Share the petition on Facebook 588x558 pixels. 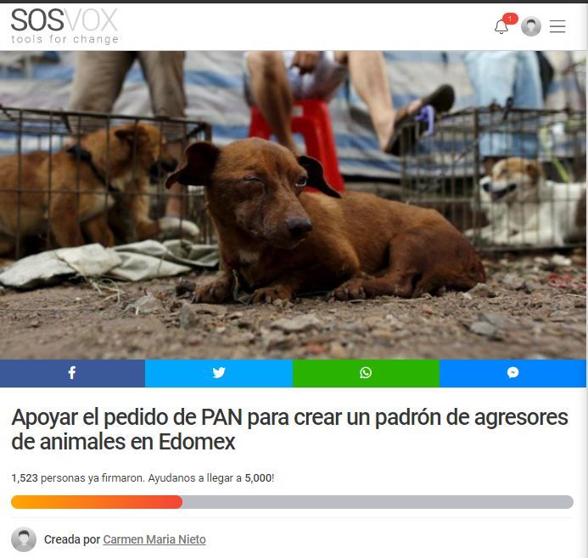(72, 373)
